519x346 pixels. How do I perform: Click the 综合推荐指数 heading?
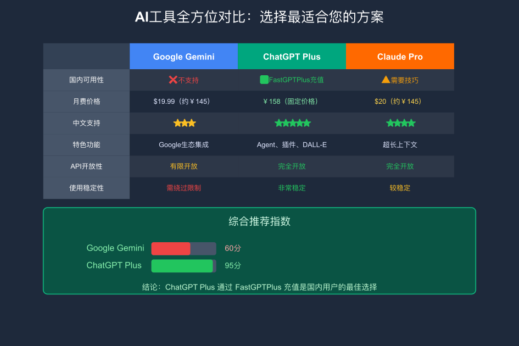tap(259, 221)
